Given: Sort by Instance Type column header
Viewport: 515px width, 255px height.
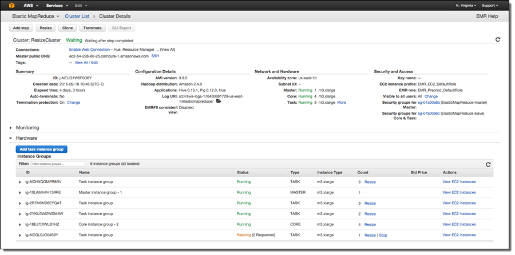Looking at the screenshot, I should (330, 172).
